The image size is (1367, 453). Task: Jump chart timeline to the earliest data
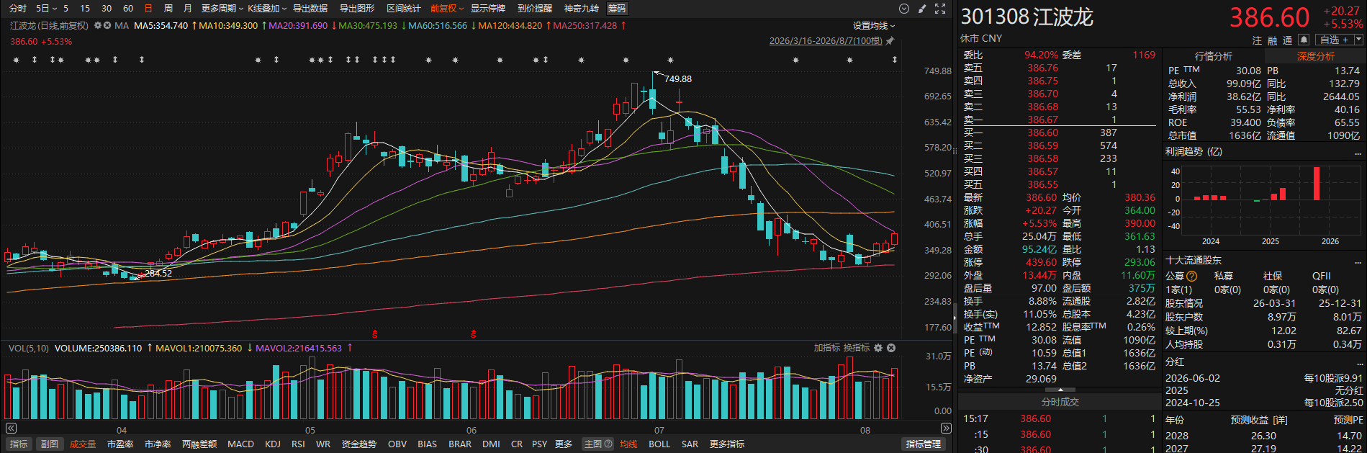(x=10, y=429)
